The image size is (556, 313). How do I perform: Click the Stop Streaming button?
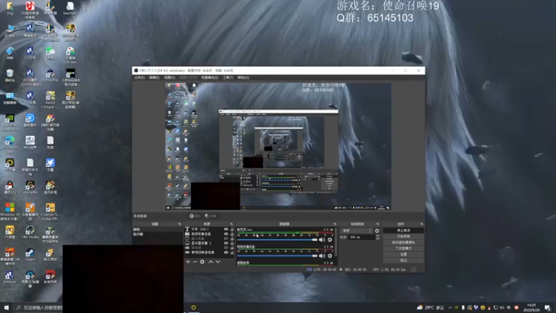404,231
